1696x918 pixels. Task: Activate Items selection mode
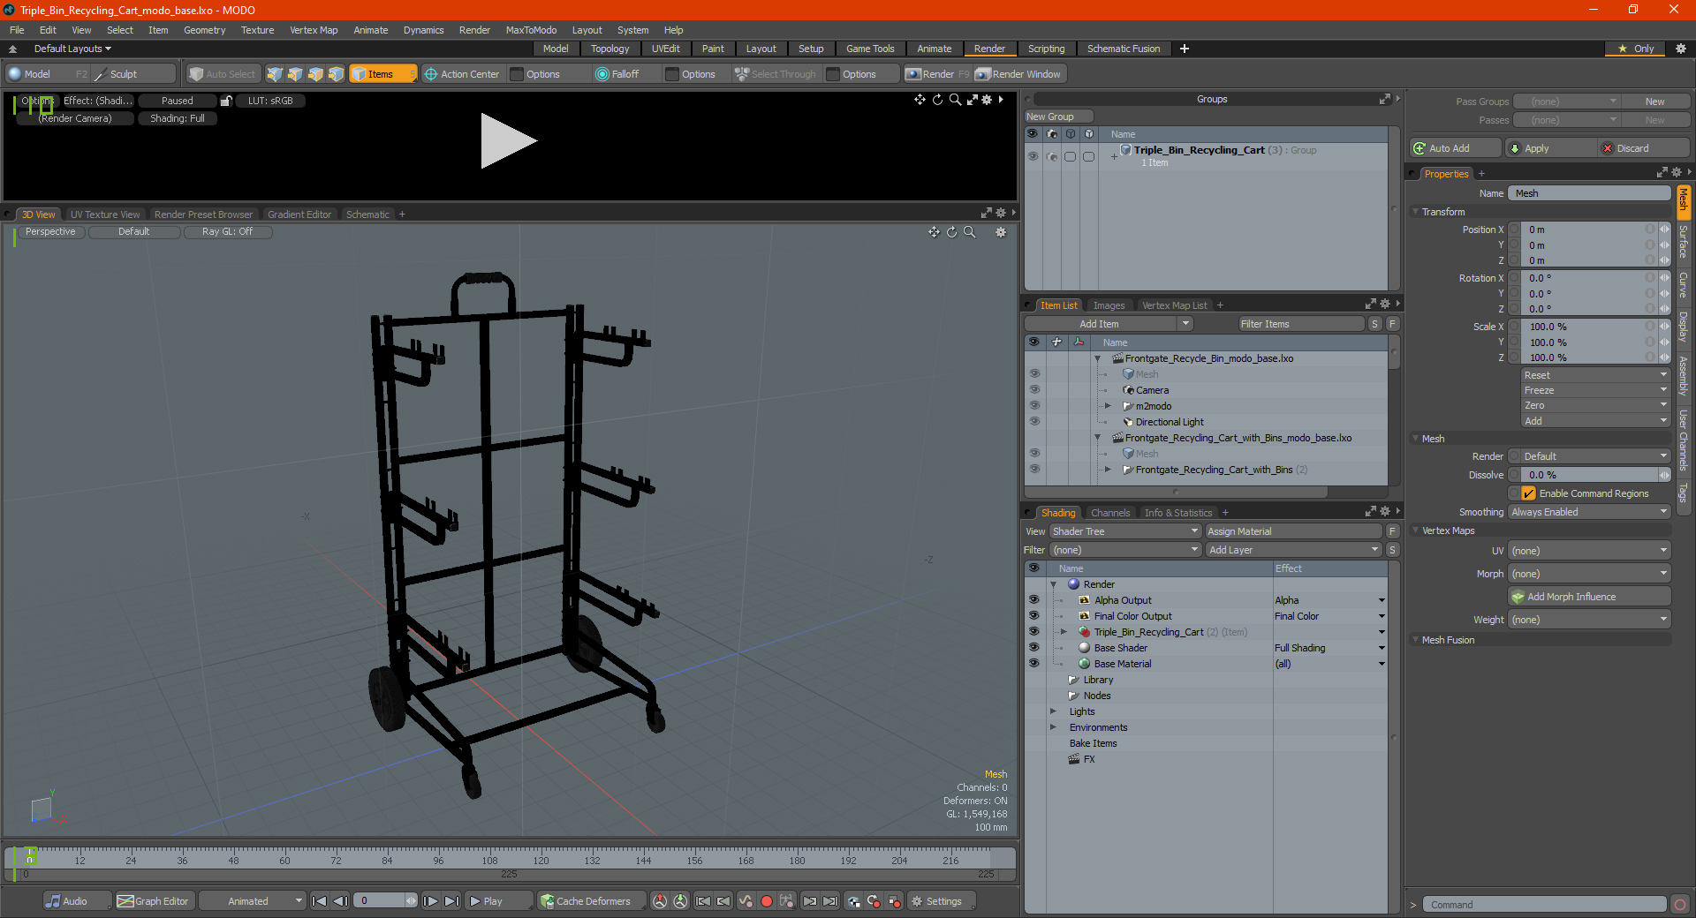[382, 74]
